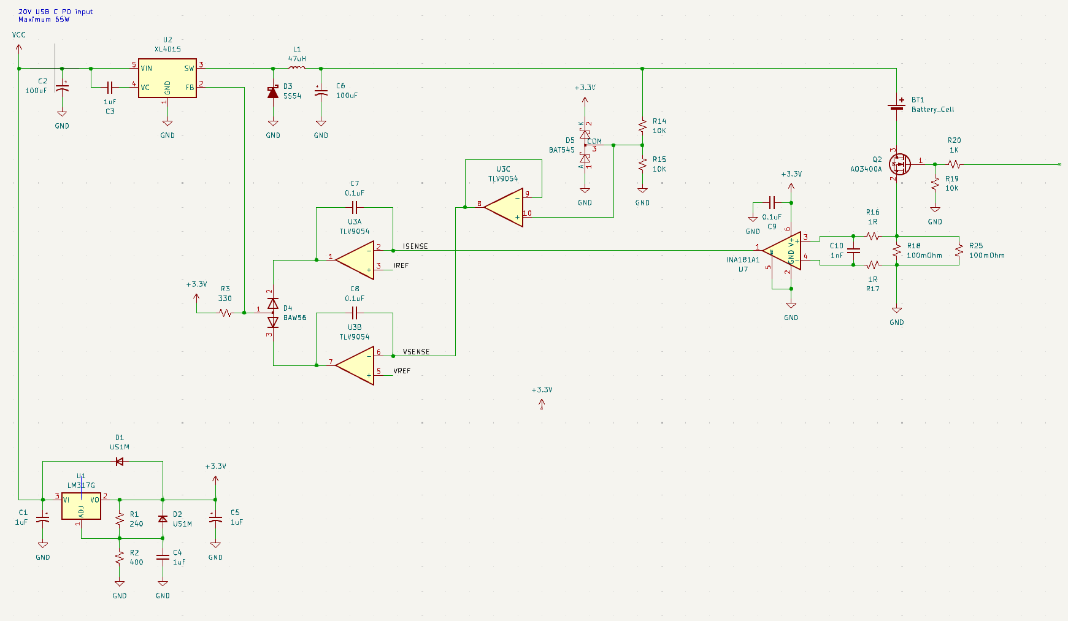Click the "AO3400A" value text
The width and height of the screenshot is (1068, 621).
(x=866, y=169)
